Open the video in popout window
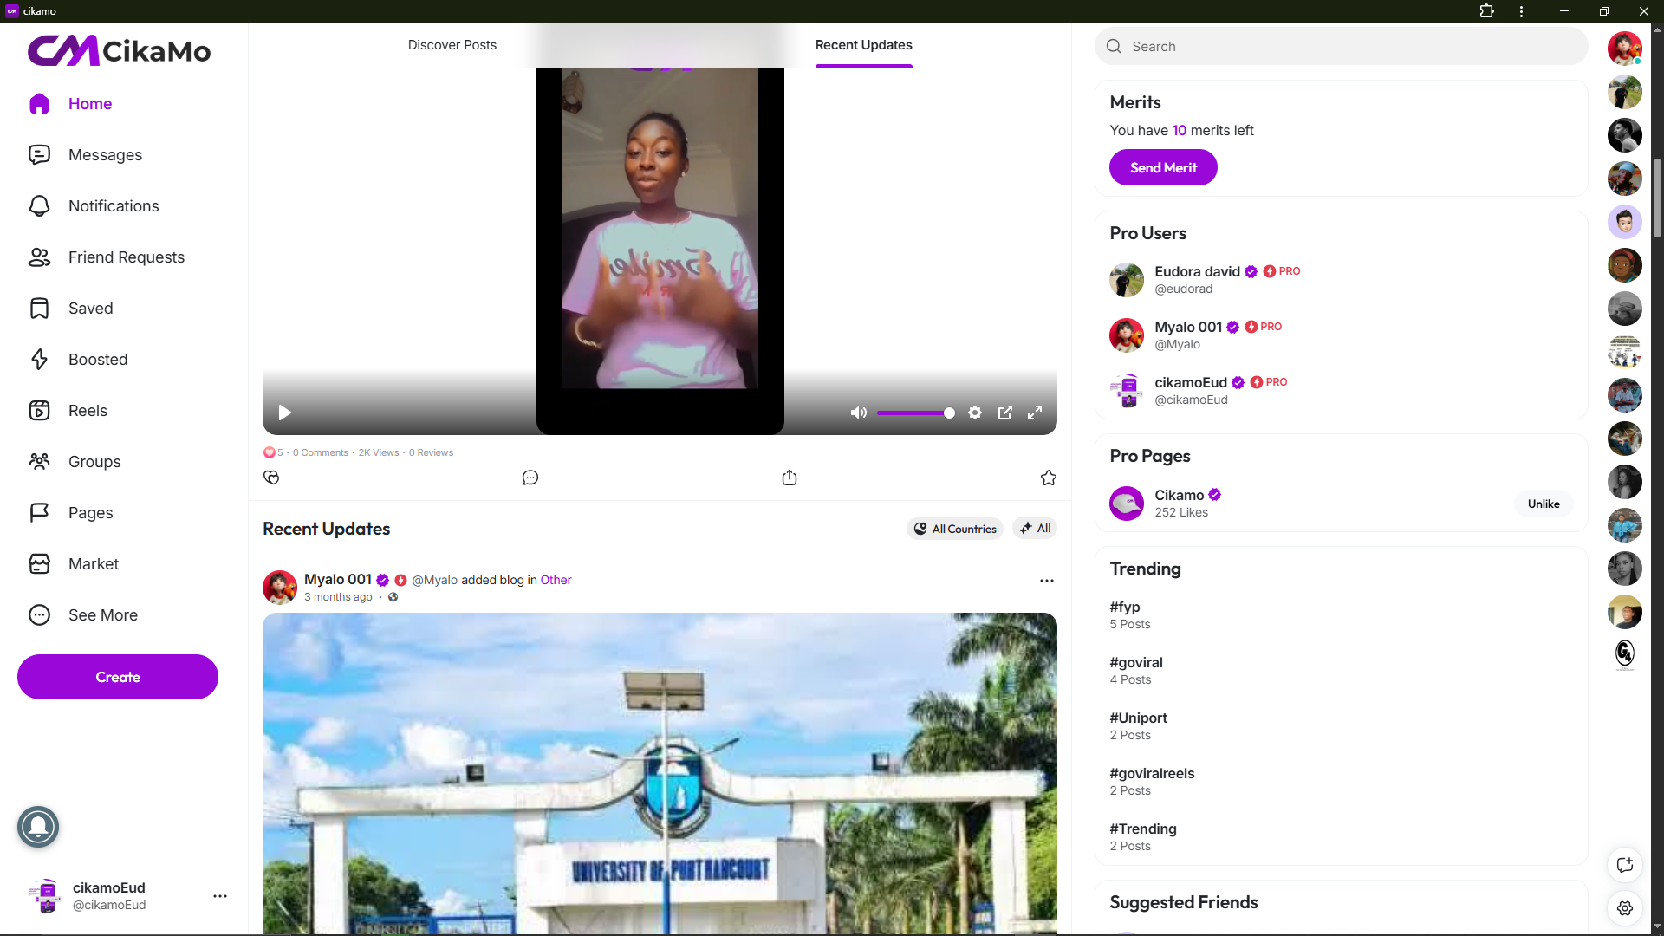 pos(1004,413)
